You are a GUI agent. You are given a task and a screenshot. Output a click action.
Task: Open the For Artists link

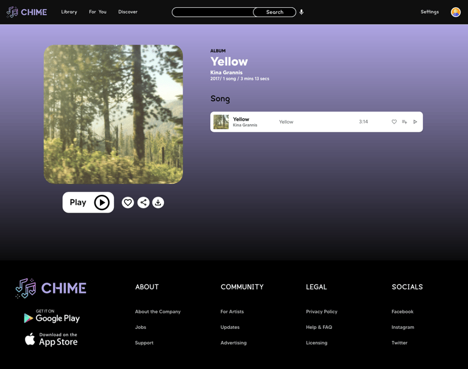click(x=232, y=311)
